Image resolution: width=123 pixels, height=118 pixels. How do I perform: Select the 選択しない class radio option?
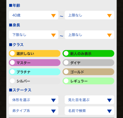click(34, 53)
